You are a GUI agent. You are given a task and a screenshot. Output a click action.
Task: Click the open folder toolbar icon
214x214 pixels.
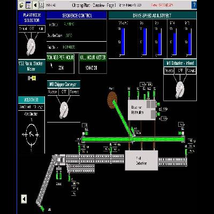[21, 5]
